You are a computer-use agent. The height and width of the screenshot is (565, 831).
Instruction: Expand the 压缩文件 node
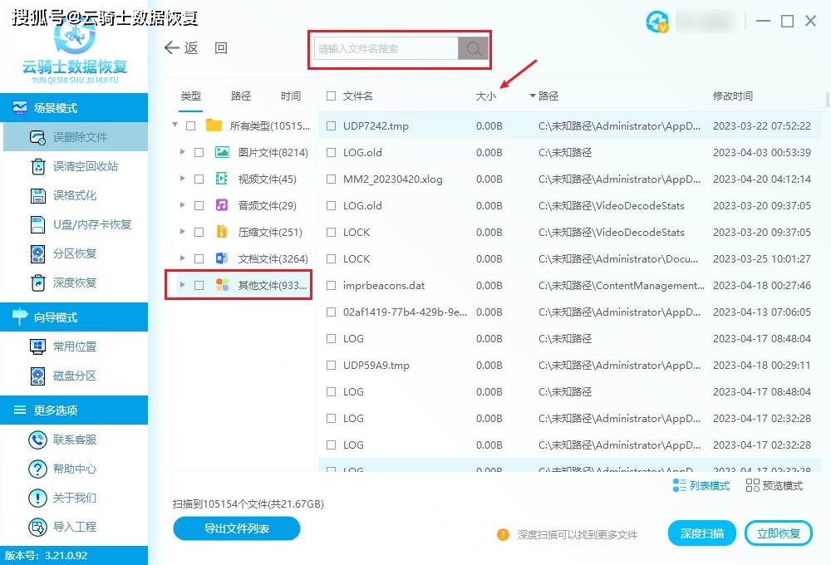point(182,232)
